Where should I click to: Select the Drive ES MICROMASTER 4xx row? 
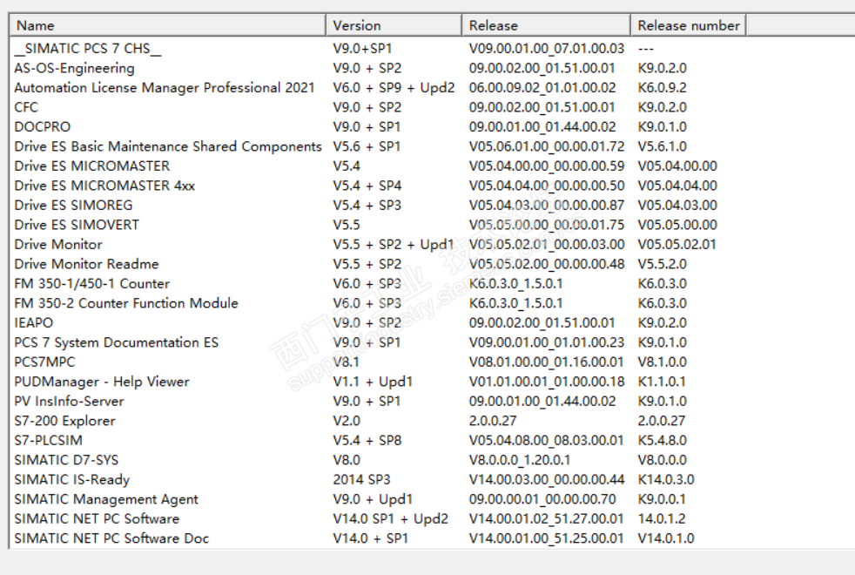[104, 186]
